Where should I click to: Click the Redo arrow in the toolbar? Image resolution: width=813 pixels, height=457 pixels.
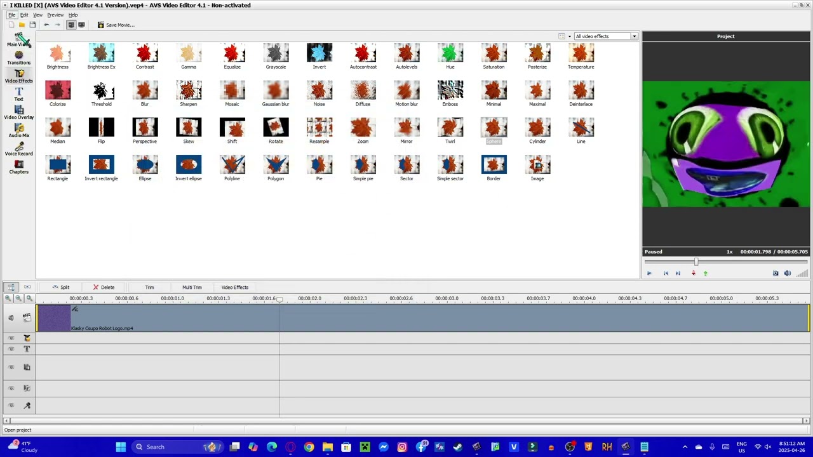57,25
